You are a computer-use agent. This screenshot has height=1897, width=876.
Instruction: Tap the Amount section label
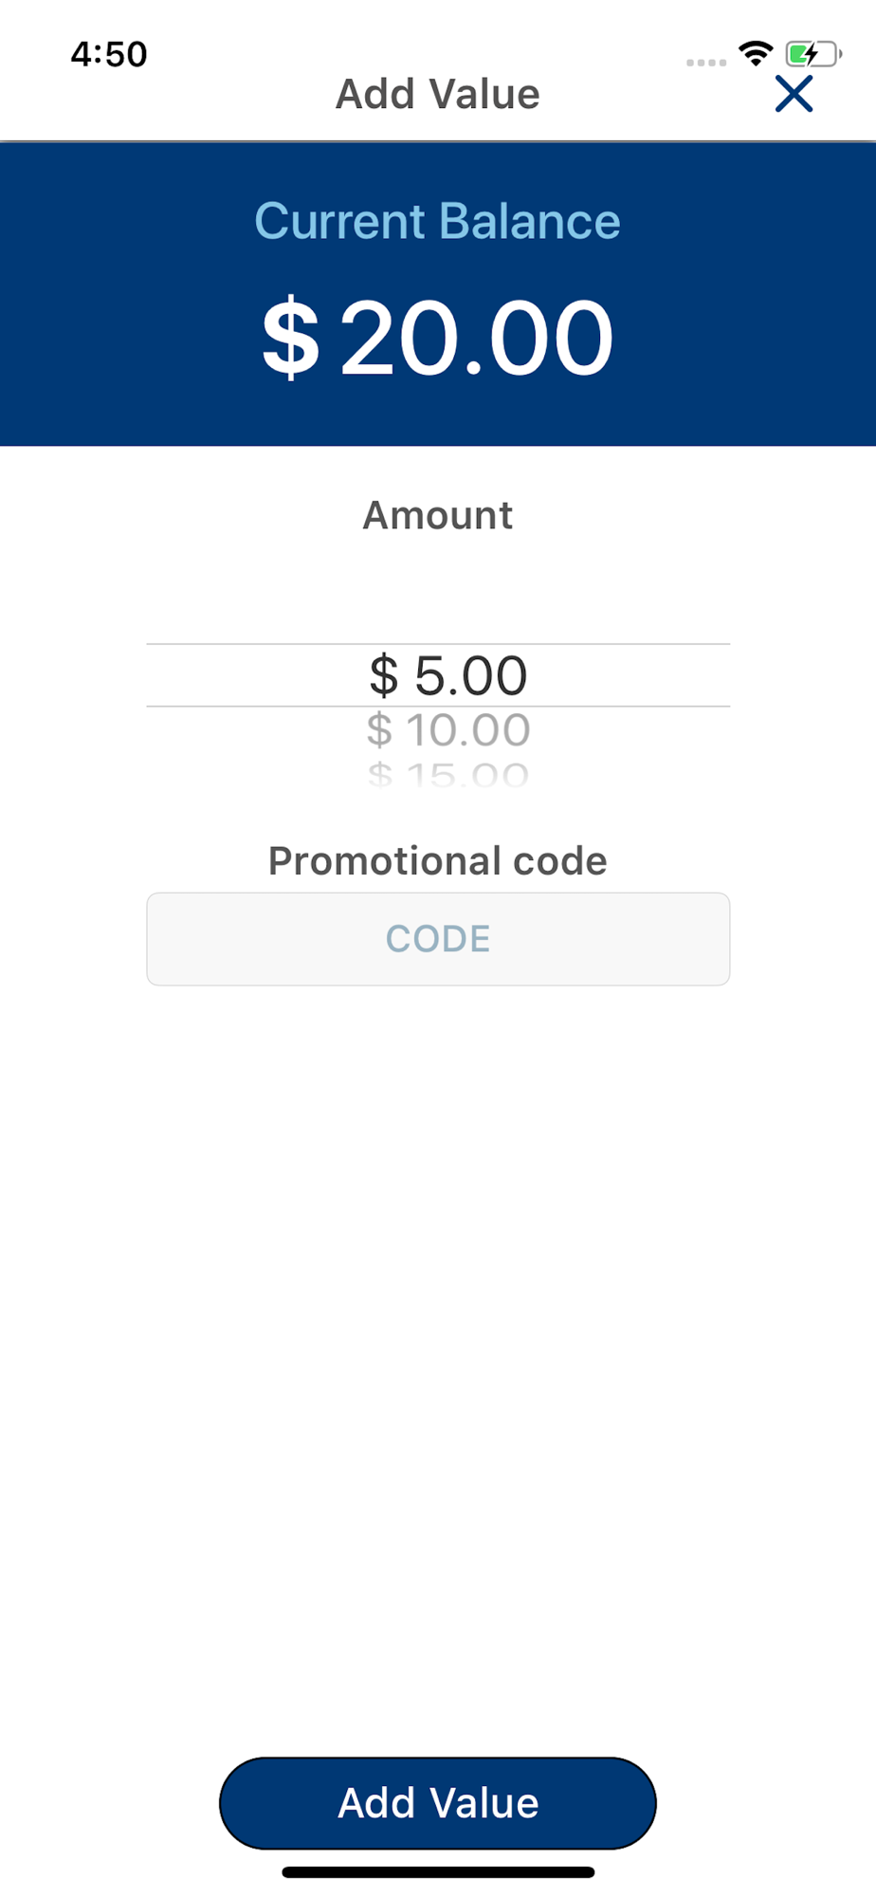[x=438, y=515]
